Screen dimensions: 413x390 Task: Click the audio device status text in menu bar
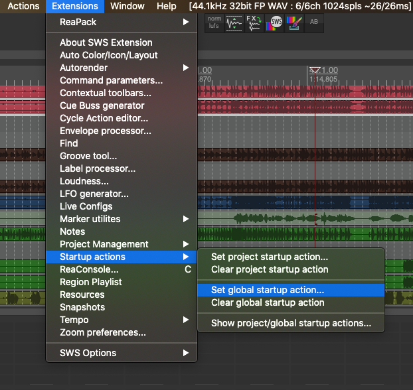pos(300,6)
